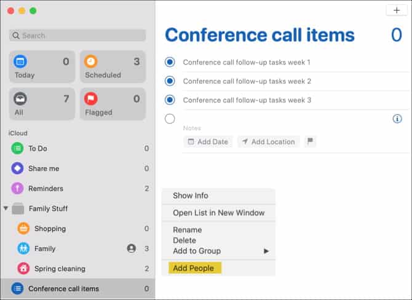
Task: Click the shared person icon beside Family
Action: click(x=131, y=248)
